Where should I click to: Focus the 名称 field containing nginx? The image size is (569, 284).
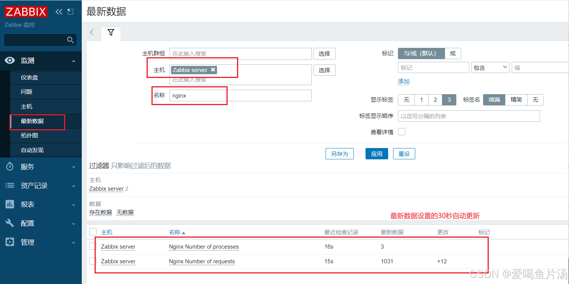tap(240, 95)
